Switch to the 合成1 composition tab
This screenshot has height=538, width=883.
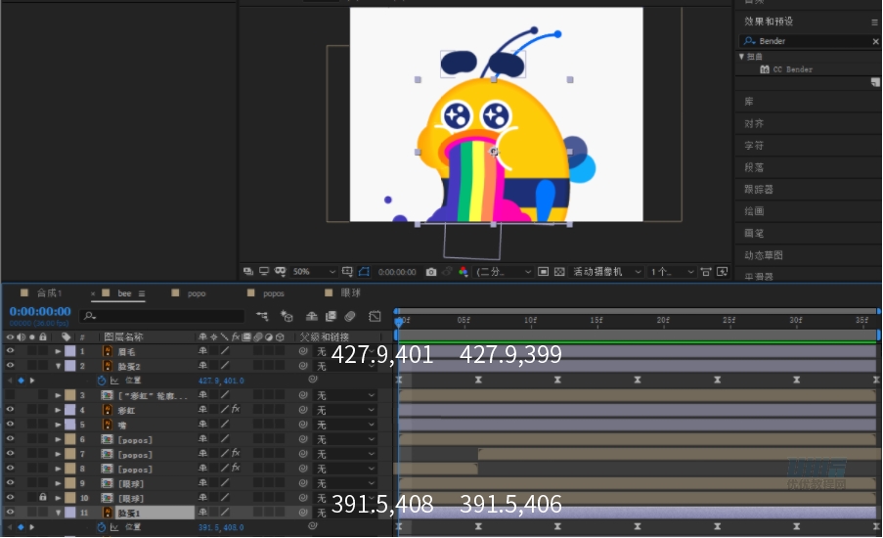(49, 292)
